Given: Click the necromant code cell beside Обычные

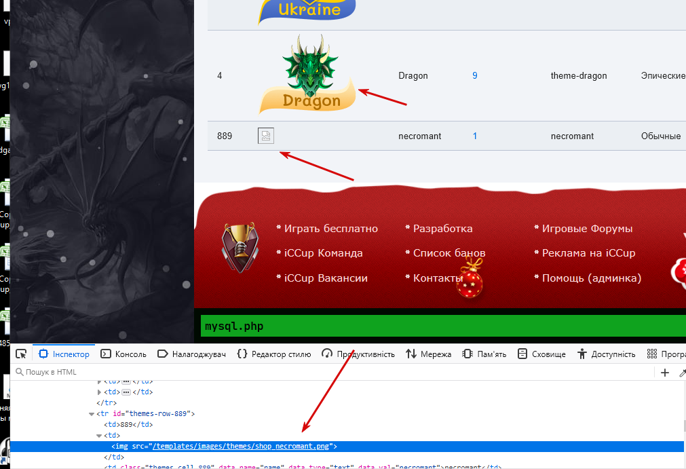Looking at the screenshot, I should coord(572,136).
